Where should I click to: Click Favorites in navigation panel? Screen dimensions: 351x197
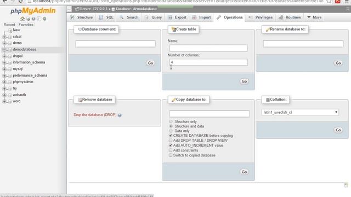(x=26, y=25)
